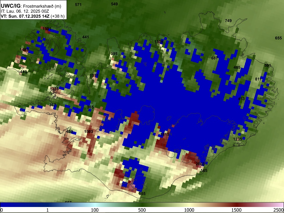284x213 pixels.
Task: Select the 453 value label
Action: [241, 99]
